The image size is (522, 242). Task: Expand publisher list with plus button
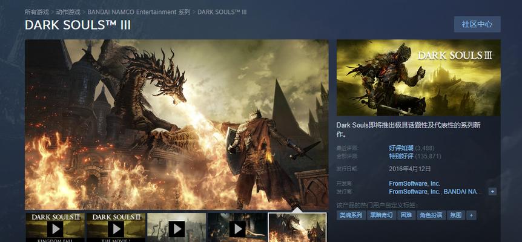pyautogui.click(x=493, y=191)
